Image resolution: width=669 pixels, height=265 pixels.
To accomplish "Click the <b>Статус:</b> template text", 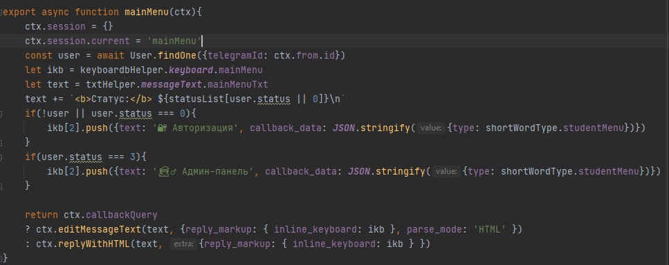I will coord(113,99).
